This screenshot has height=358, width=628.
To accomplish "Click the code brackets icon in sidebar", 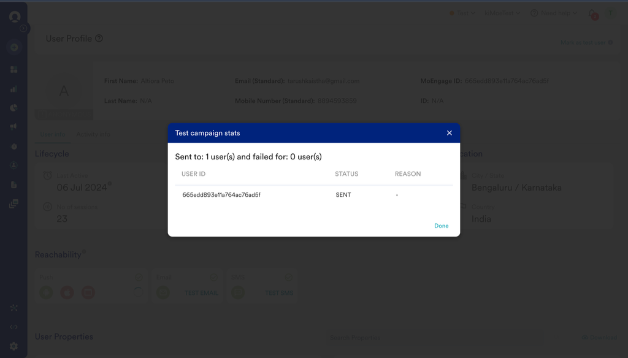I will coord(14,327).
